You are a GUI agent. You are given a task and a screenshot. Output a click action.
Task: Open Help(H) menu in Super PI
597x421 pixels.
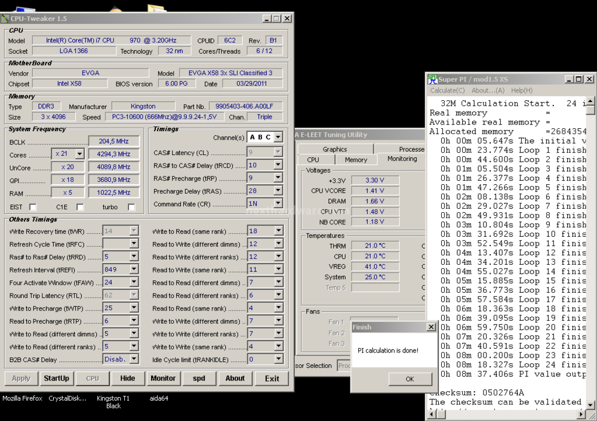coord(522,91)
